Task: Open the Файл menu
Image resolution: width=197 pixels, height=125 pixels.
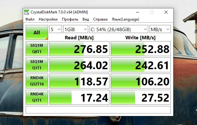Action: click(x=30, y=19)
